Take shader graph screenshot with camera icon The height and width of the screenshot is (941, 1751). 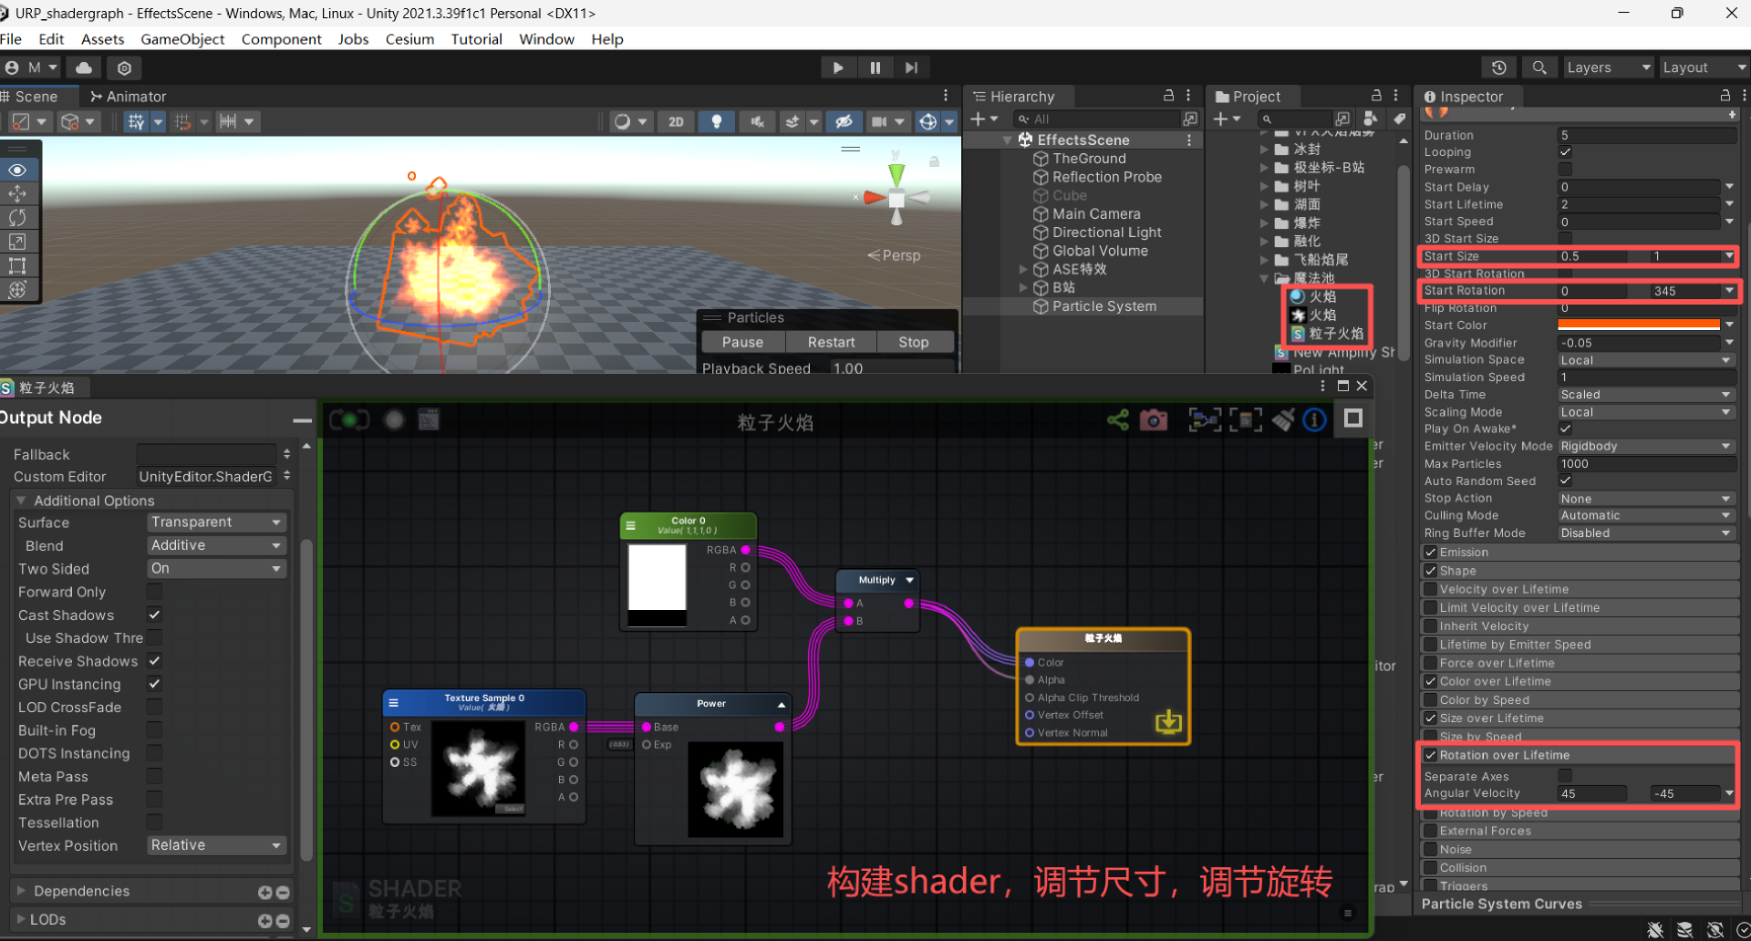(x=1154, y=419)
